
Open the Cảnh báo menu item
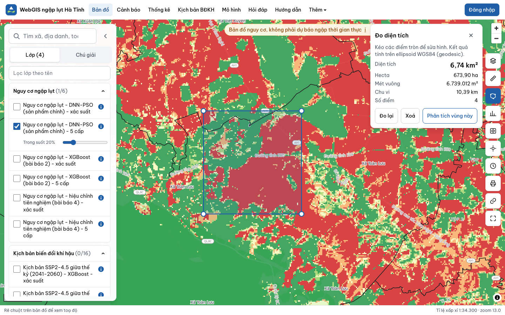[128, 10]
